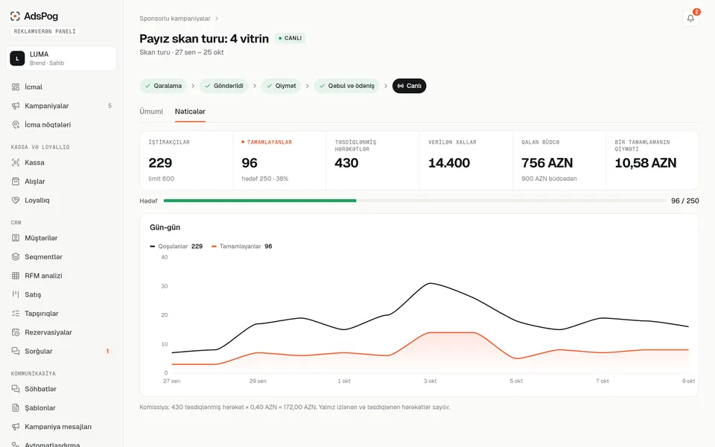
Task: Click the Qaralama step pill
Action: (x=163, y=86)
